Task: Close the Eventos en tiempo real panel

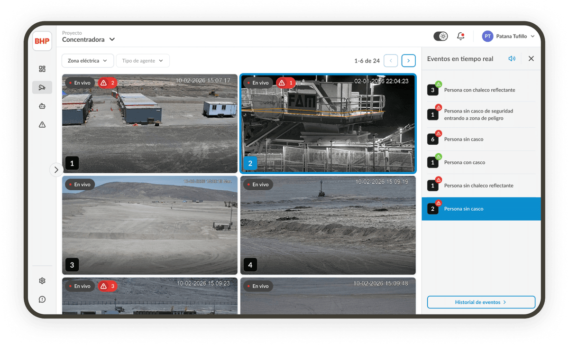Action: (531, 58)
